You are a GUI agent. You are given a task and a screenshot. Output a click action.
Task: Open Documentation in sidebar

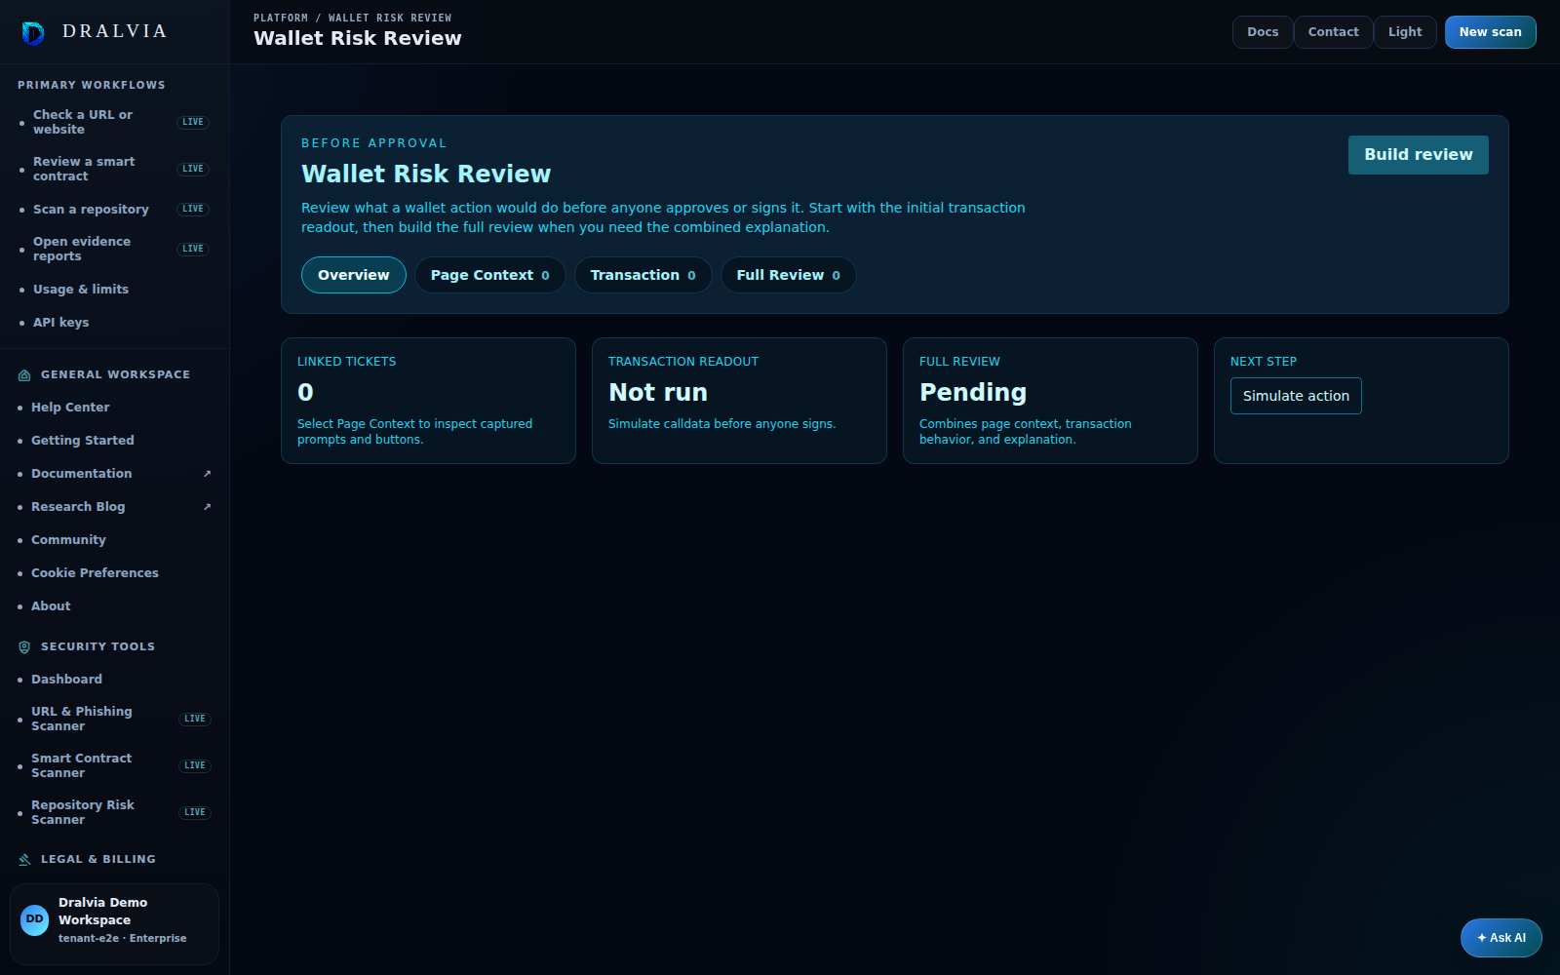[115, 474]
